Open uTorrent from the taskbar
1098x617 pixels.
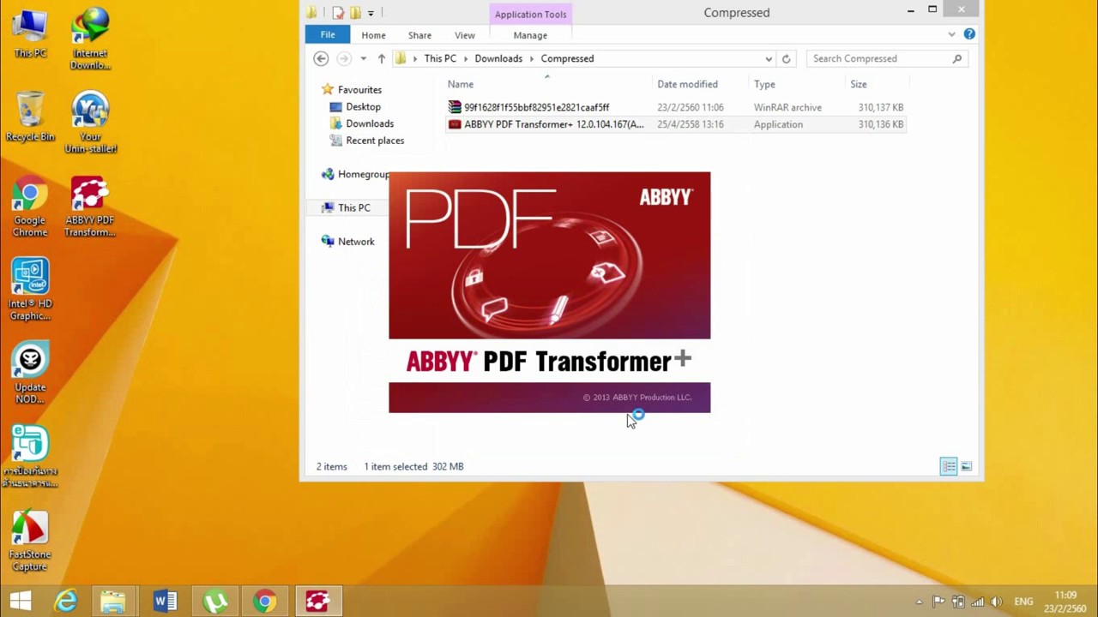tap(215, 602)
